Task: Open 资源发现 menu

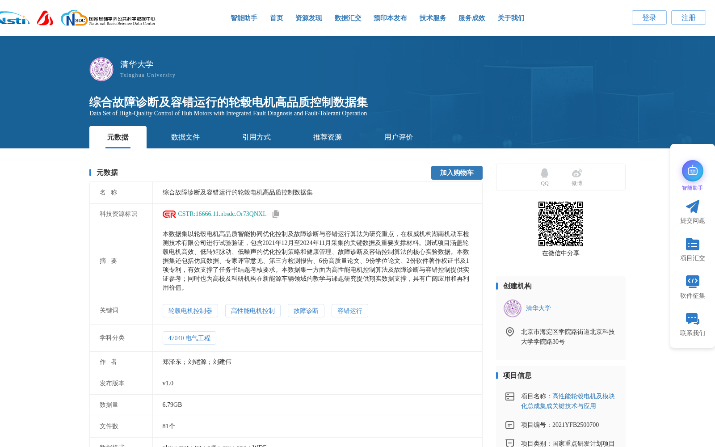Action: [309, 18]
